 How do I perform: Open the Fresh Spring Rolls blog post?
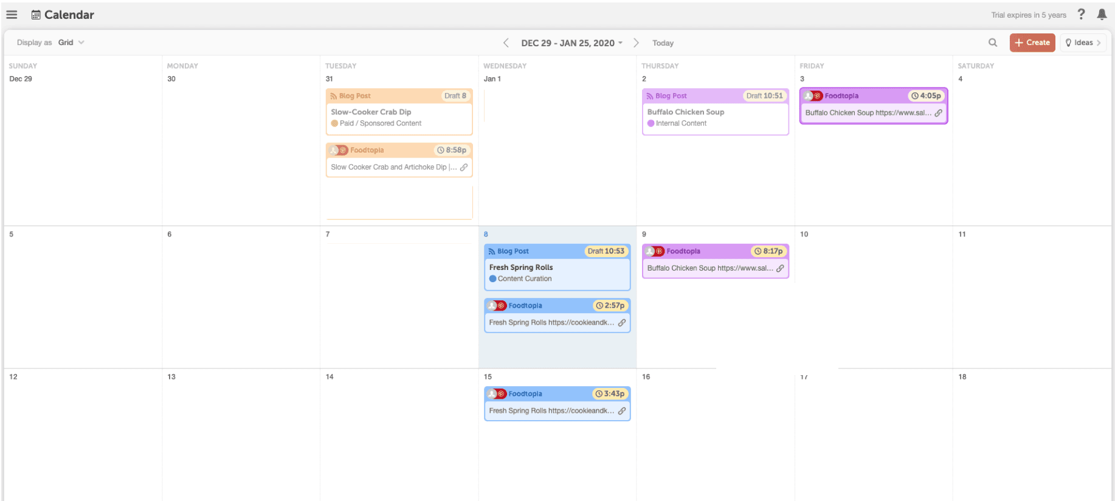point(521,268)
